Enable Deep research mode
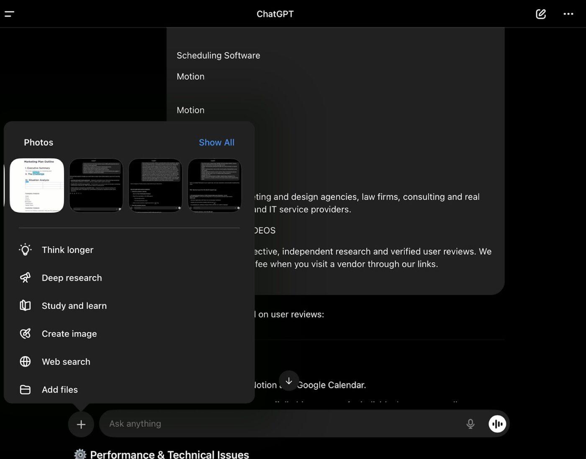 pos(72,277)
